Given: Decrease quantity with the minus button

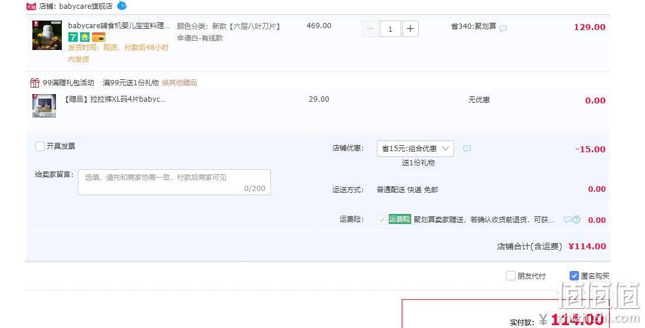Looking at the screenshot, I should 371,29.
